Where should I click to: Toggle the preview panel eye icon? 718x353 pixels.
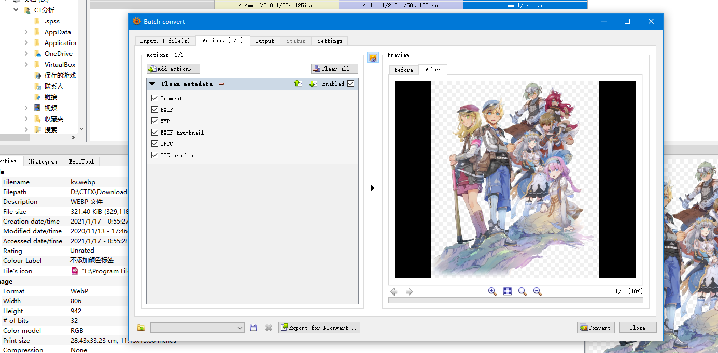pyautogui.click(x=373, y=57)
